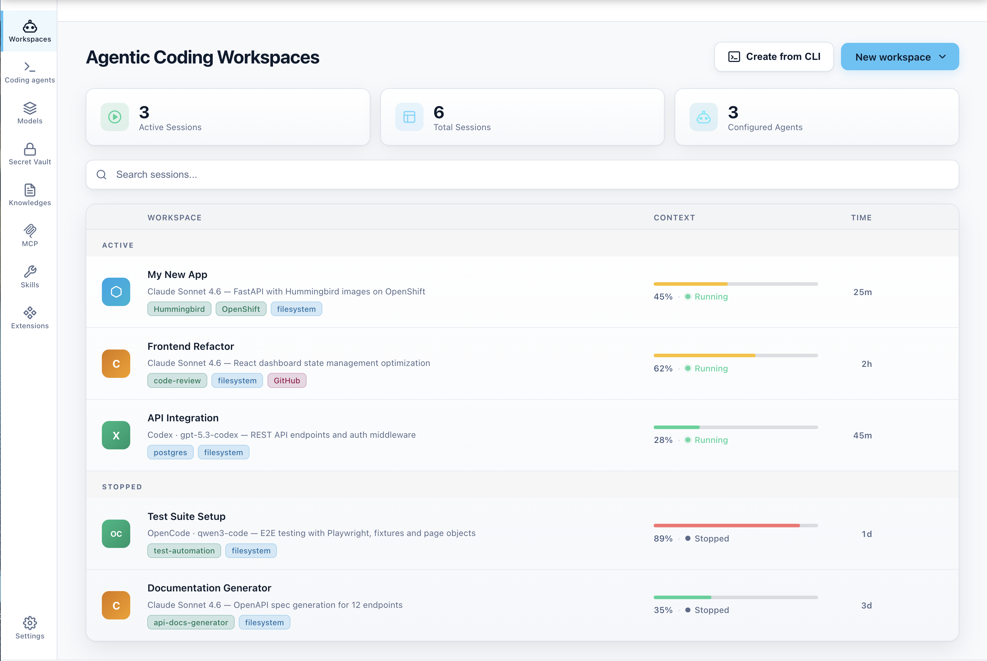Image resolution: width=987 pixels, height=661 pixels.
Task: Click the API Integration X avatar icon
Action: [116, 435]
